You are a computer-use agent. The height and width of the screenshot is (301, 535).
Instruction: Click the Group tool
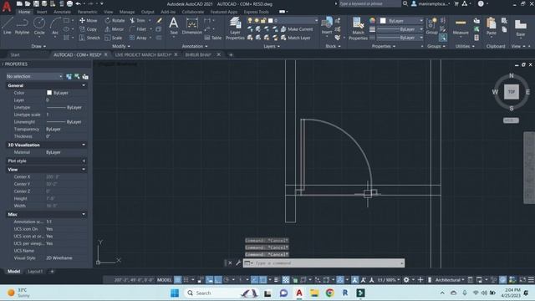431,26
